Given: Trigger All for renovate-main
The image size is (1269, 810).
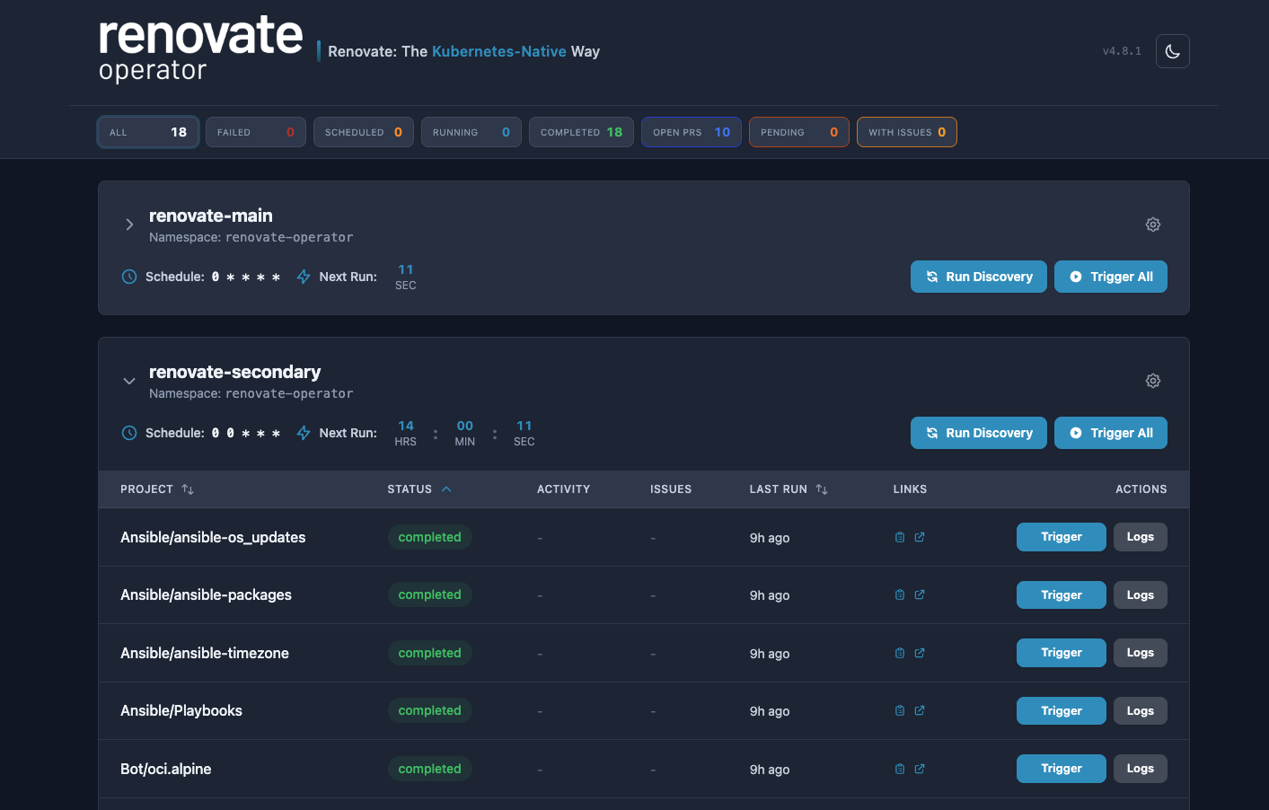Looking at the screenshot, I should [1111, 277].
